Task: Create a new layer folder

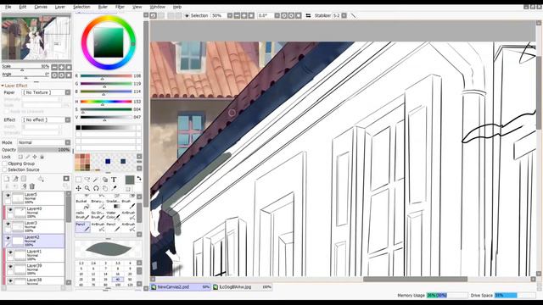Action: coord(24,179)
